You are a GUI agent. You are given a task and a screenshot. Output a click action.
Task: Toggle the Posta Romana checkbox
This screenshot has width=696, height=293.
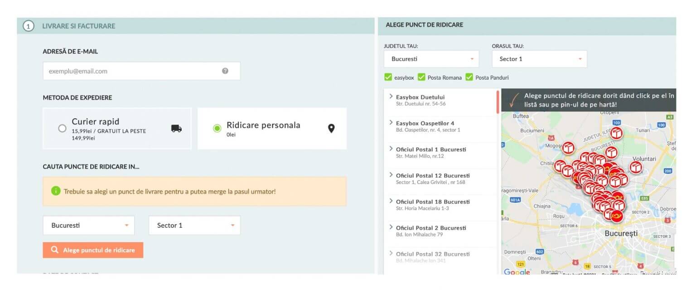coord(421,77)
